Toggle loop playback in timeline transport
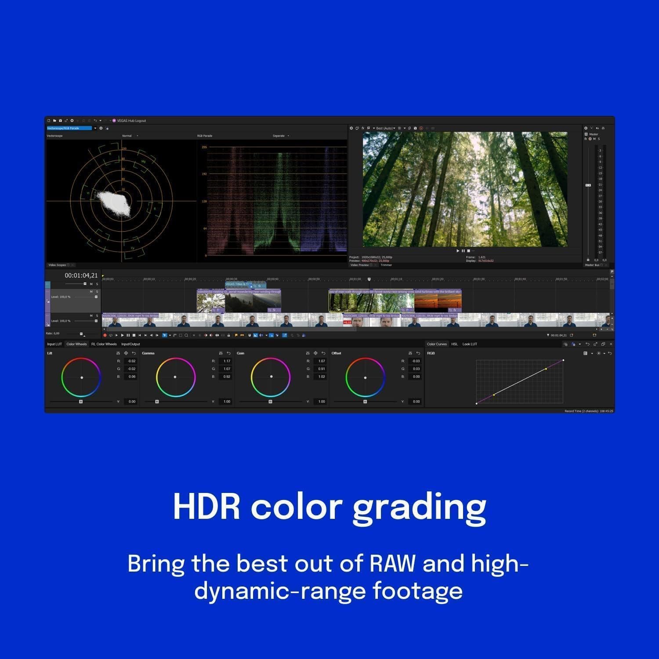This screenshot has width=659, height=659. [111, 335]
